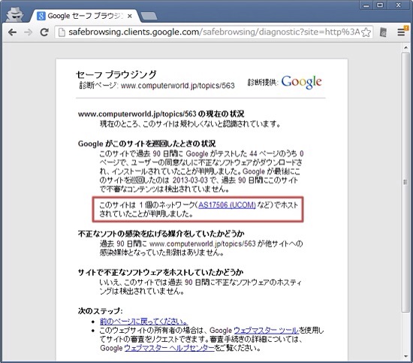This screenshot has width=413, height=363.
Task: Click the forward navigation arrow
Action: click(29, 32)
